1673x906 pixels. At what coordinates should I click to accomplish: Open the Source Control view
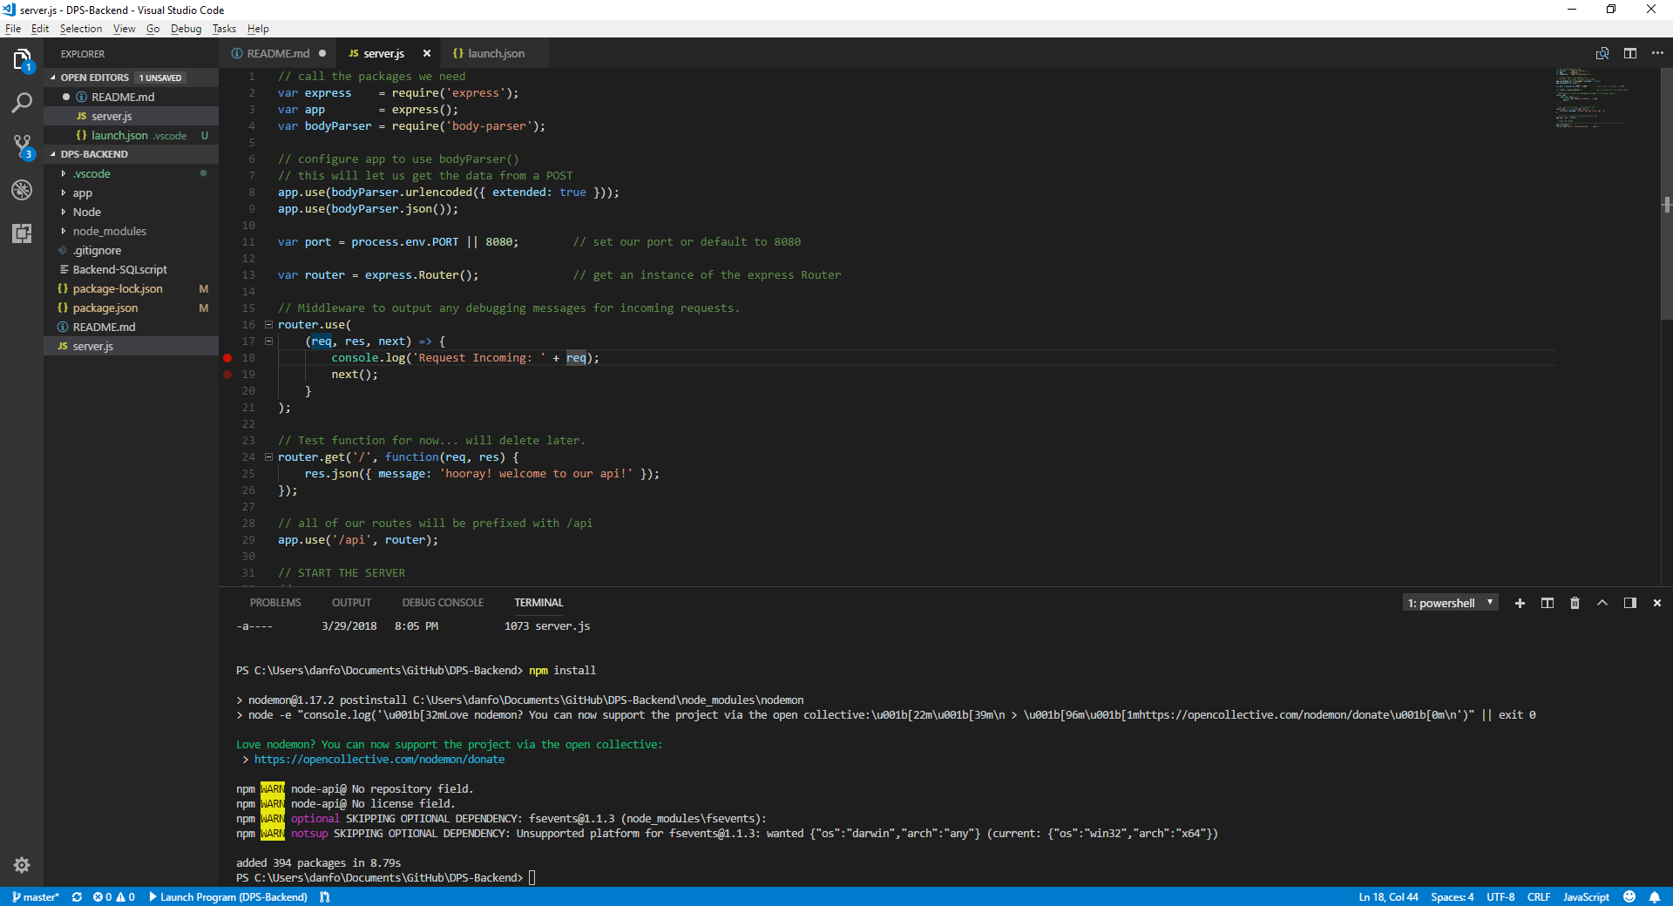[x=22, y=146]
